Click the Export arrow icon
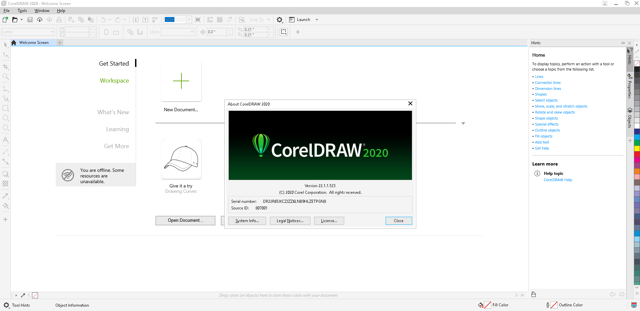Viewport: 640px width, 311px height. 145,20
